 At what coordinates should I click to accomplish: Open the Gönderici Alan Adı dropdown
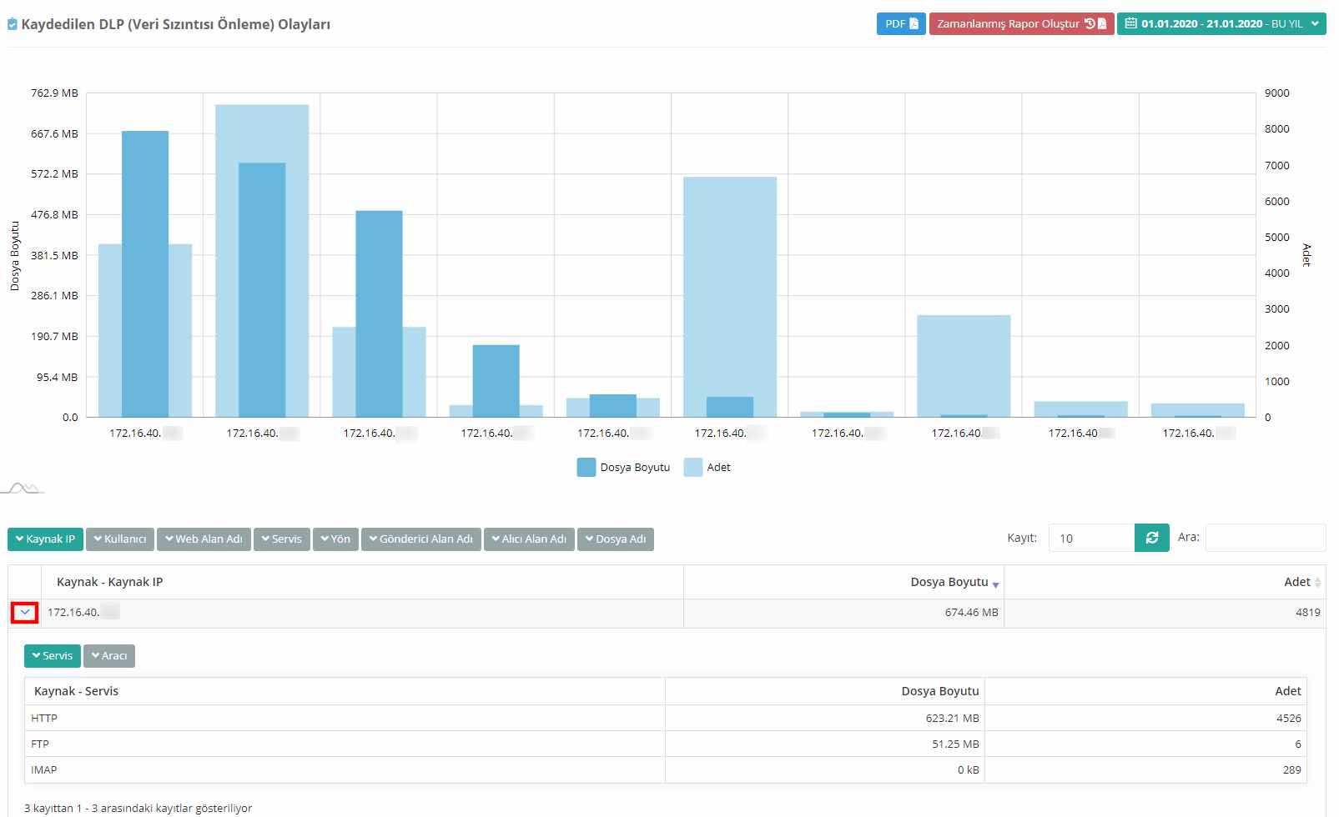tap(421, 539)
